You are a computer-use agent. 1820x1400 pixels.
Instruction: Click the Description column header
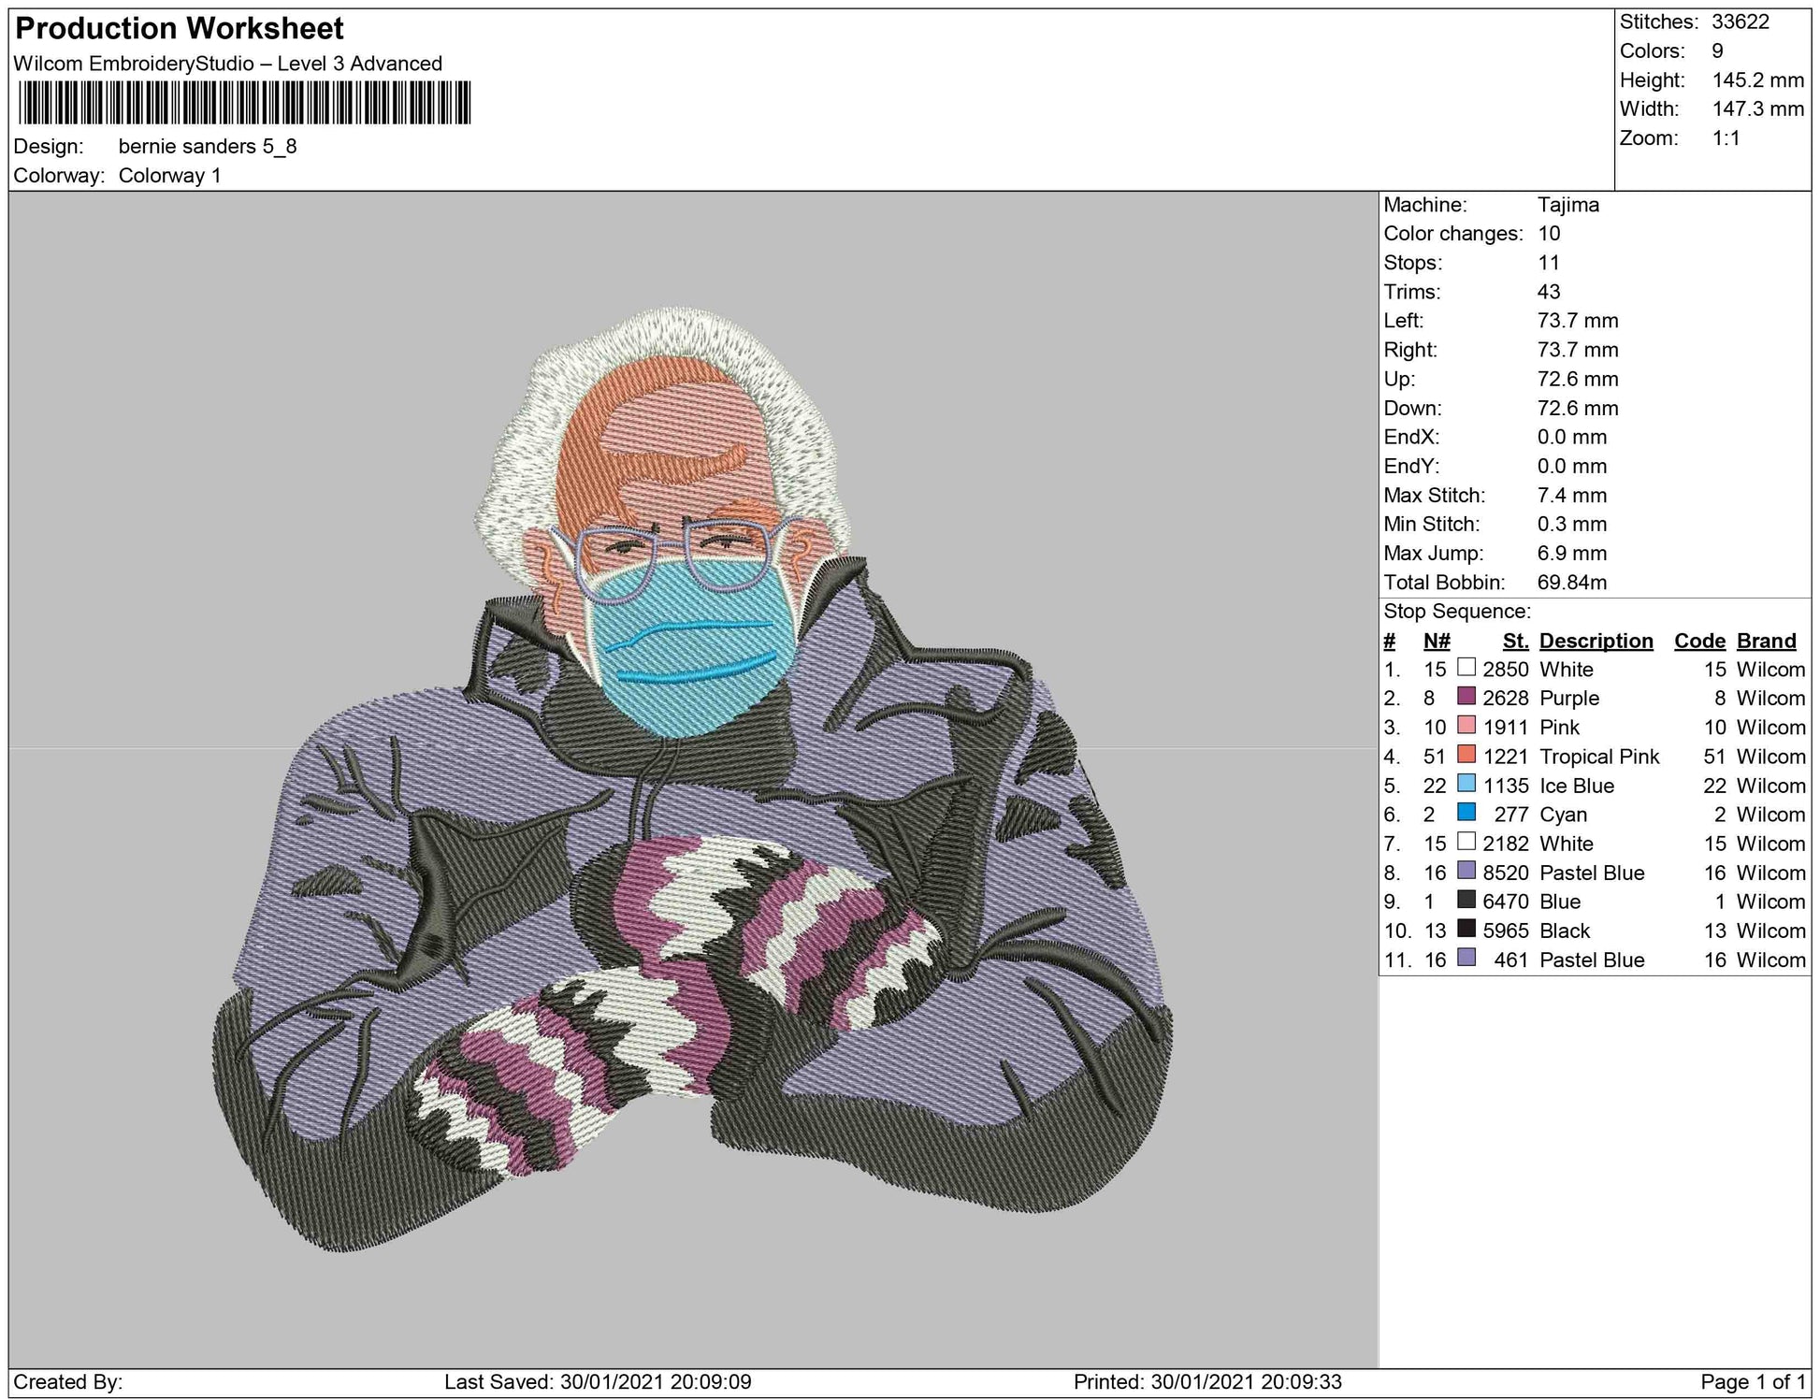tap(1596, 641)
